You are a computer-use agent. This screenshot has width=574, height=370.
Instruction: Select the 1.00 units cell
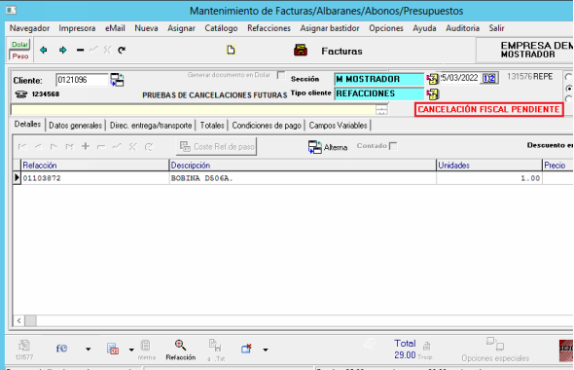click(489, 178)
